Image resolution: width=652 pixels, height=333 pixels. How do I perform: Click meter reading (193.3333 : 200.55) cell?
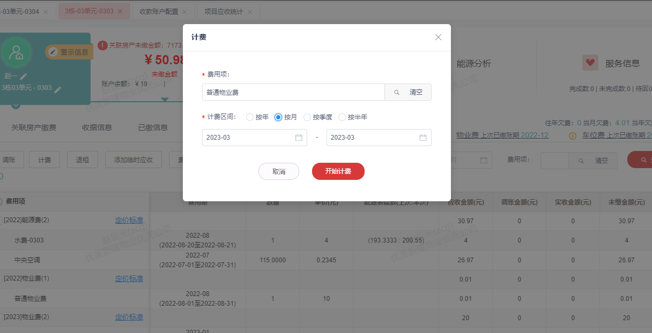[396, 240]
